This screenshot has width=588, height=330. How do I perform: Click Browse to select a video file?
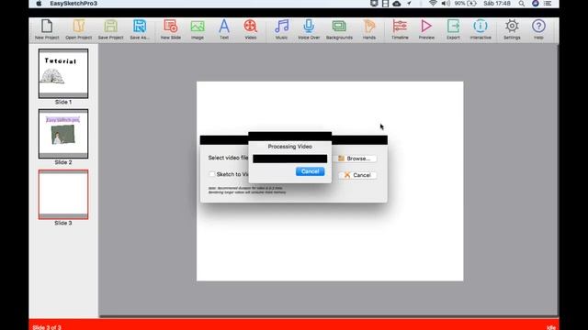coord(355,159)
